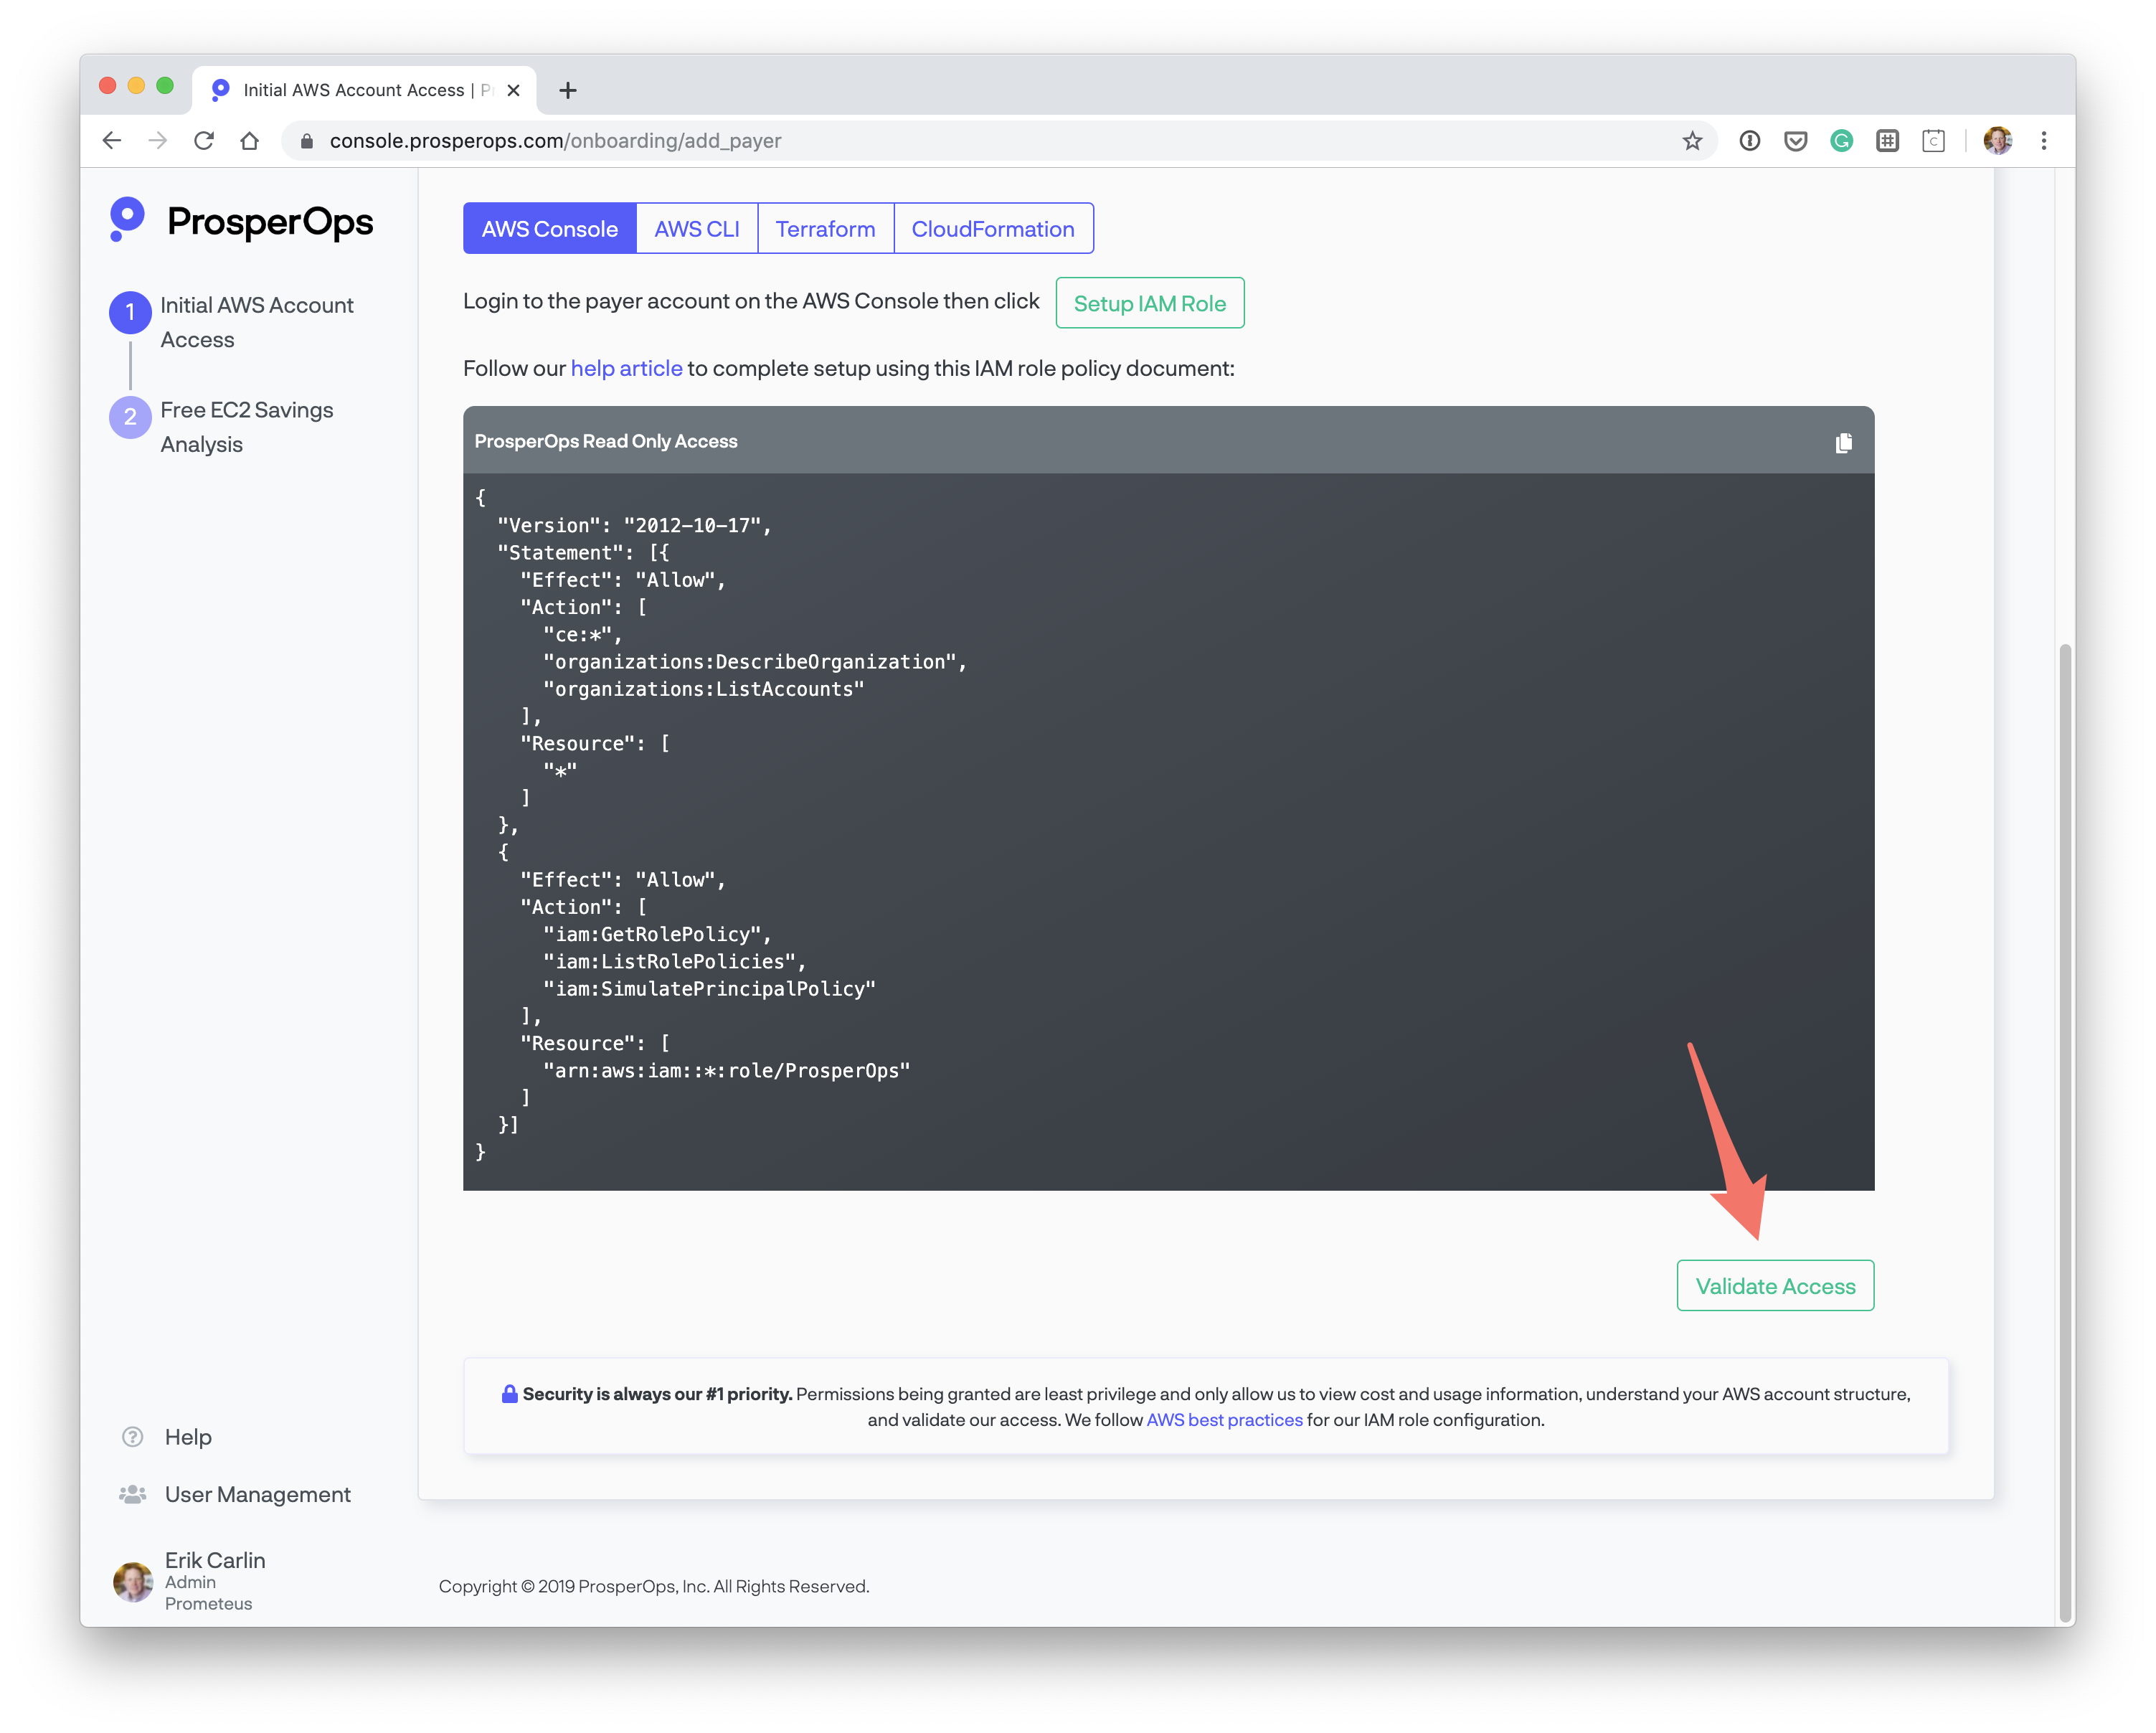Open the 1Password extension icon
This screenshot has width=2156, height=1733.
[1749, 141]
